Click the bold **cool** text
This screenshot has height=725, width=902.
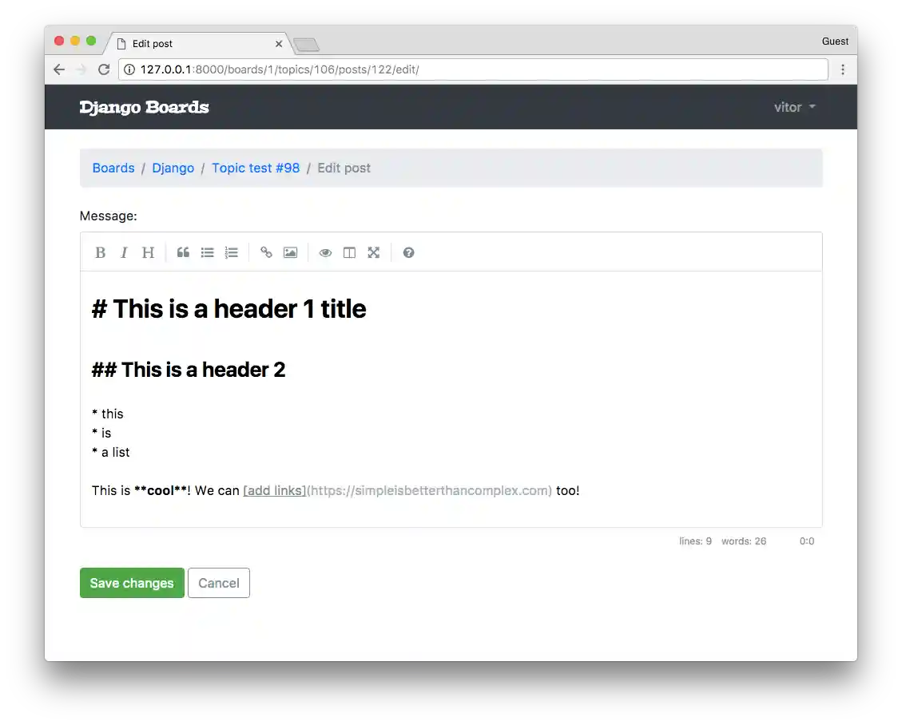coord(161,491)
